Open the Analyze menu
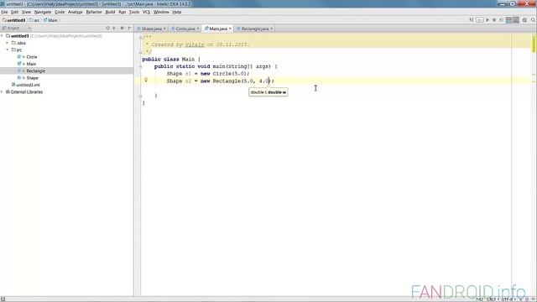Viewport: 537px width, 302px height. click(x=75, y=12)
